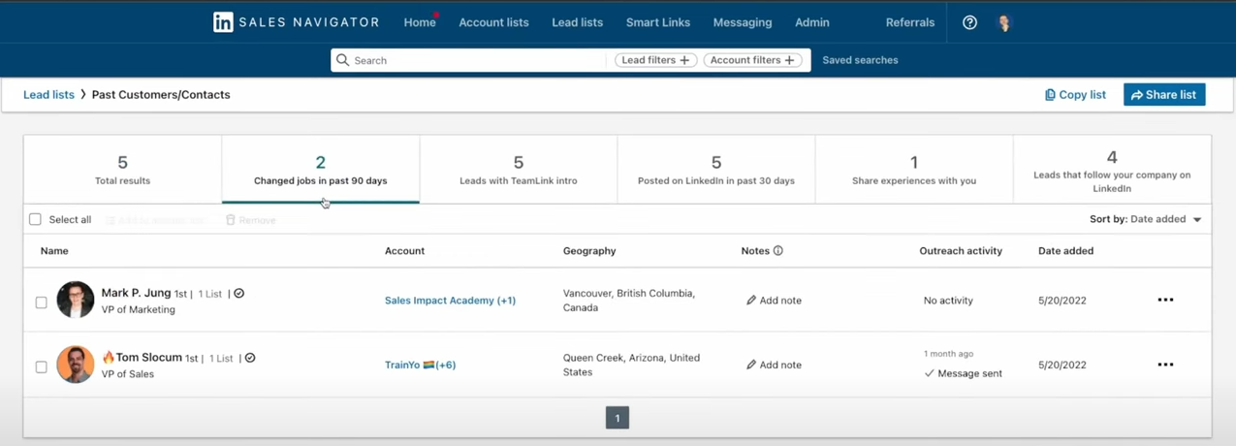This screenshot has width=1236, height=446.
Task: Open TrainYo (+6) account link
Action: [420, 365]
